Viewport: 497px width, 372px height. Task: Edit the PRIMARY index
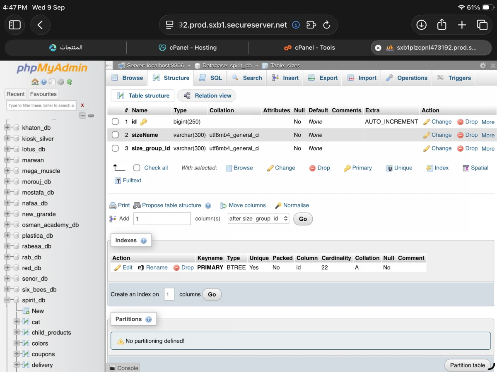tap(123, 267)
